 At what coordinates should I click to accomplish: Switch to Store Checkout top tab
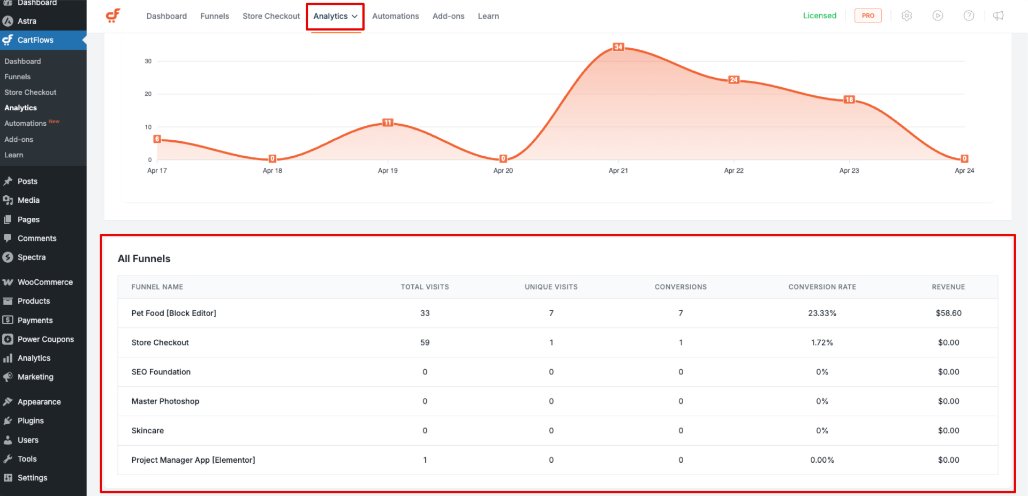pos(271,16)
